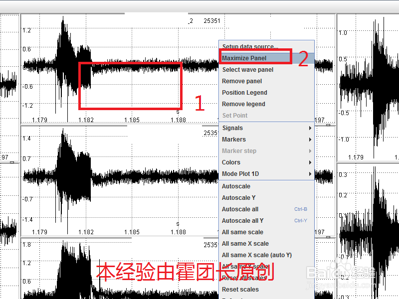Image resolution: width=399 pixels, height=299 pixels.
Task: Select Autoscale all Ctrl-B entry
Action: [266, 209]
